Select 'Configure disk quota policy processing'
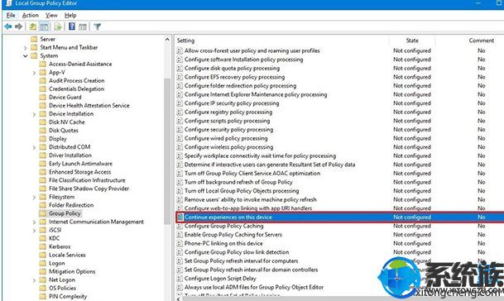Image resolution: width=504 pixels, height=301 pixels. point(232,68)
